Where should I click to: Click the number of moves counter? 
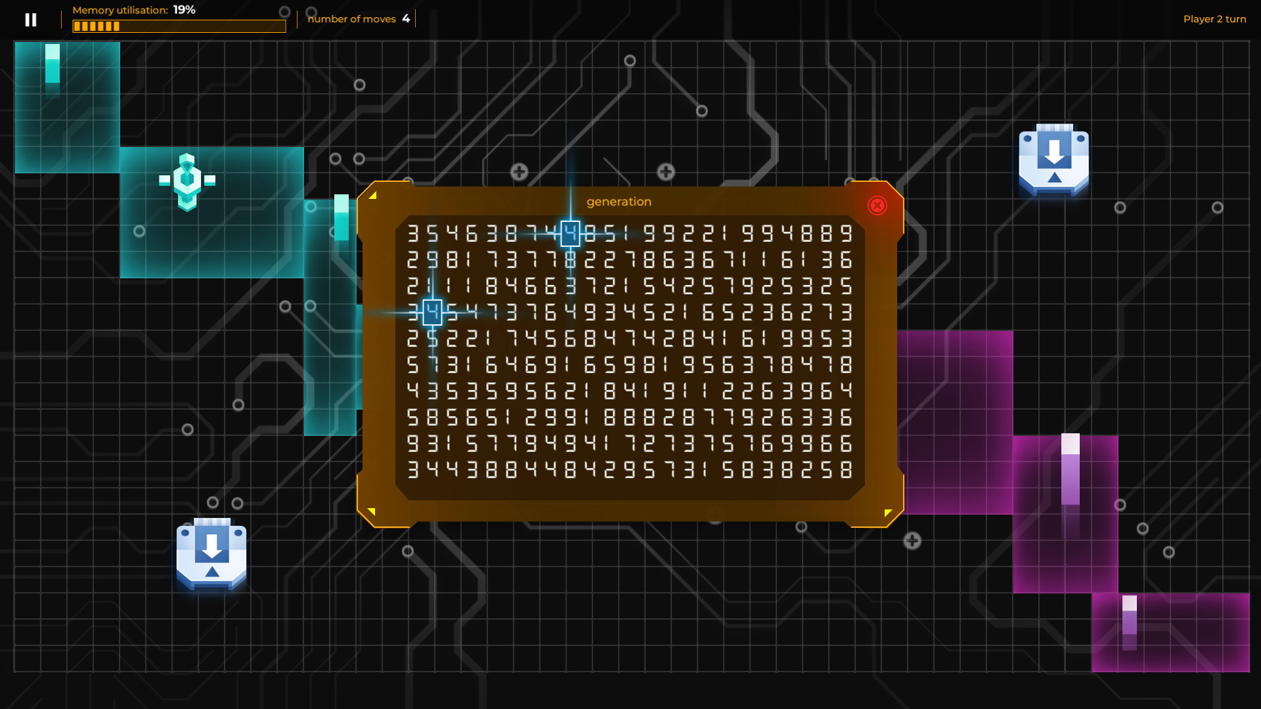(358, 18)
